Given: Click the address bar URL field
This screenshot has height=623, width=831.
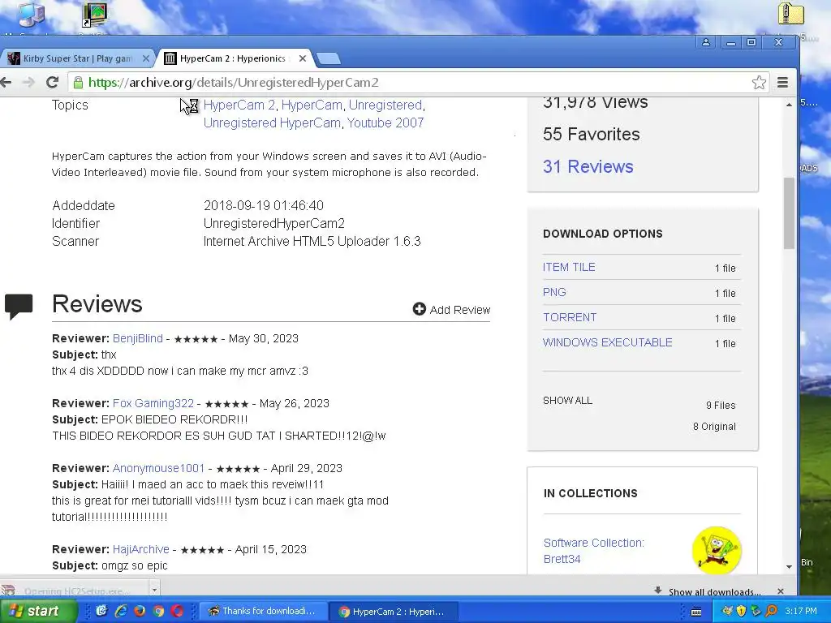Looking at the screenshot, I should click(413, 82).
